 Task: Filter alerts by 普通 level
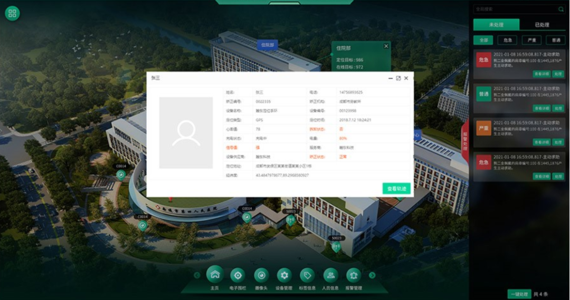(x=556, y=40)
